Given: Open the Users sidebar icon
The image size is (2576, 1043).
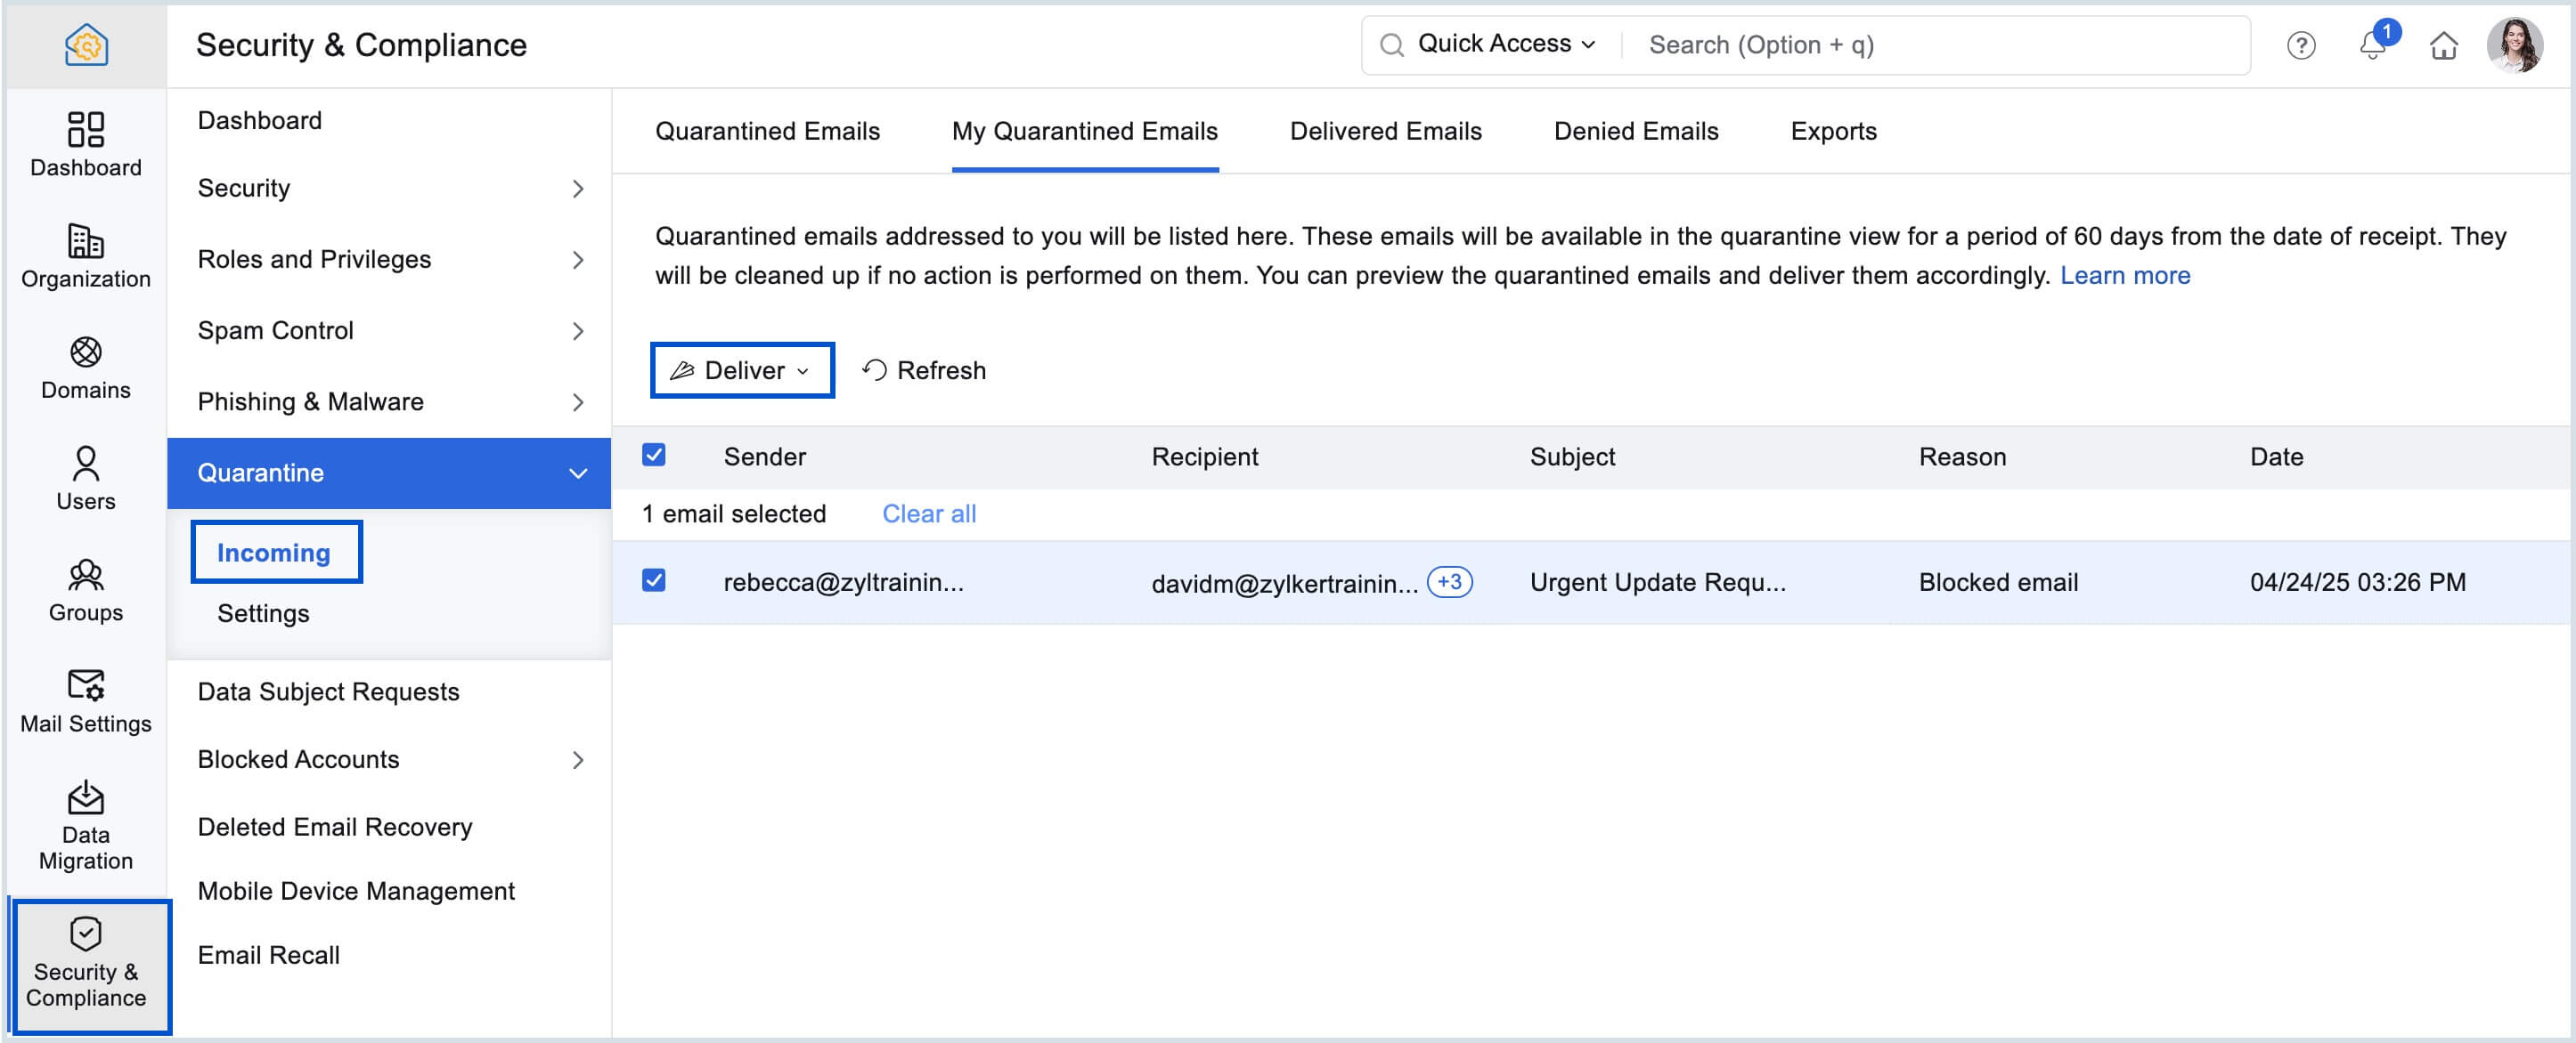Looking at the screenshot, I should pos(85,478).
